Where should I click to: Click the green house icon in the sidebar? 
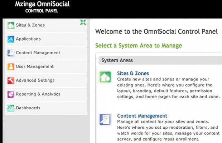tap(11, 25)
